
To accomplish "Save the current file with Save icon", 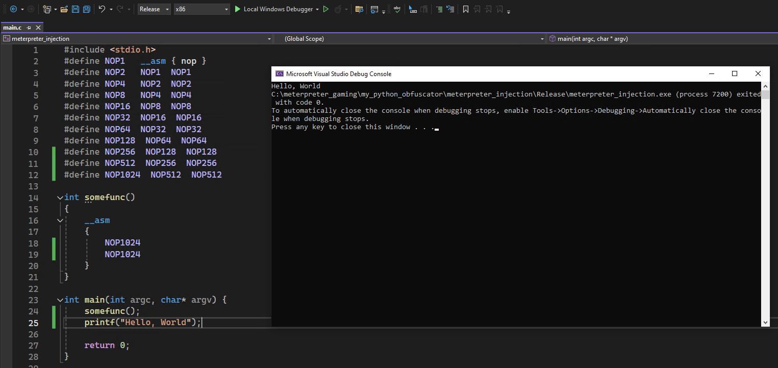I will pyautogui.click(x=76, y=9).
